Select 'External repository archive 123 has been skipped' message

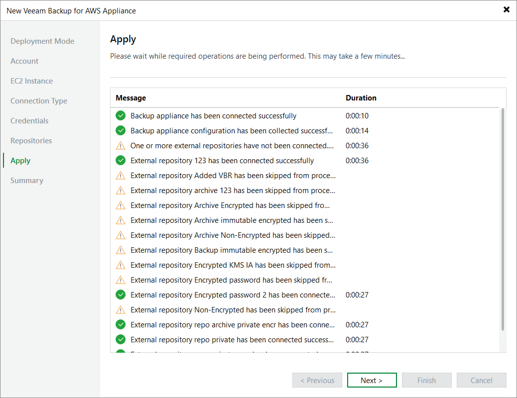233,191
